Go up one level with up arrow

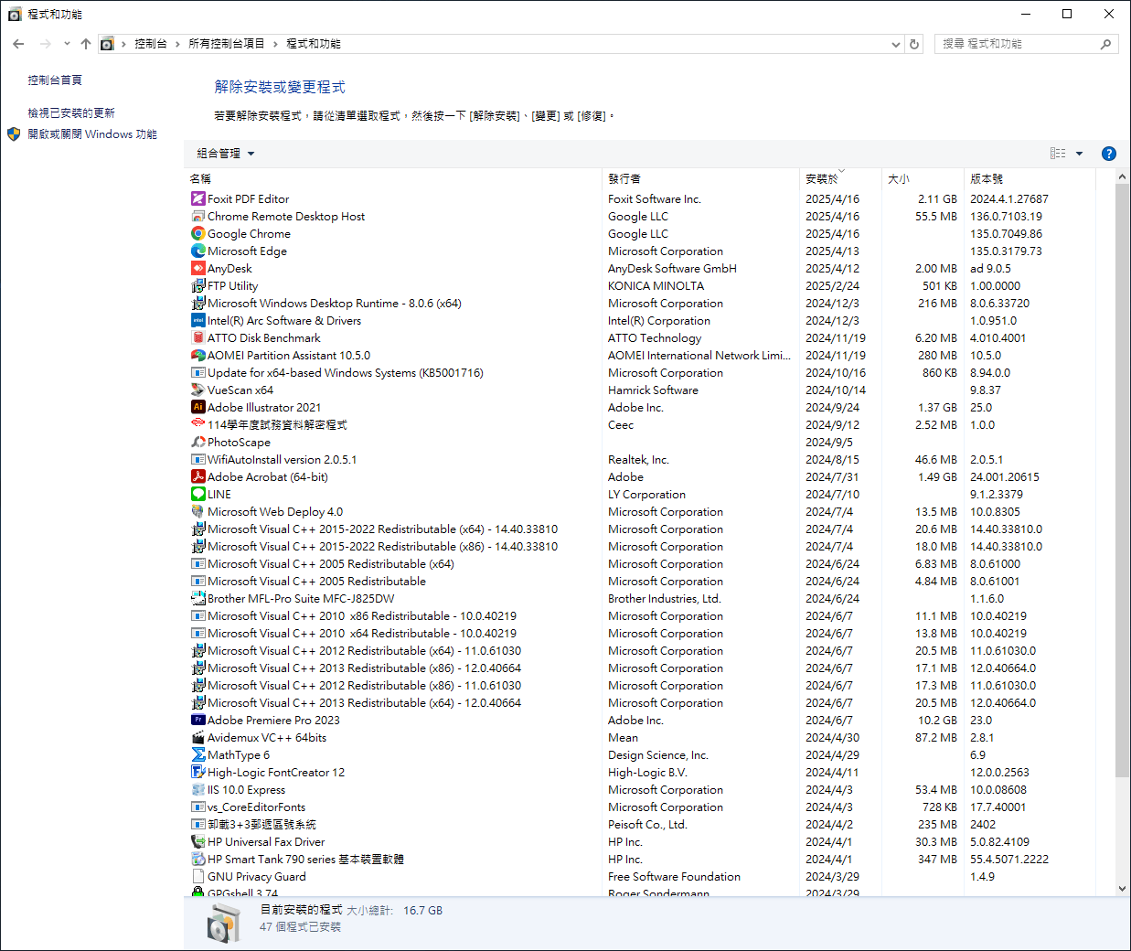tap(86, 44)
